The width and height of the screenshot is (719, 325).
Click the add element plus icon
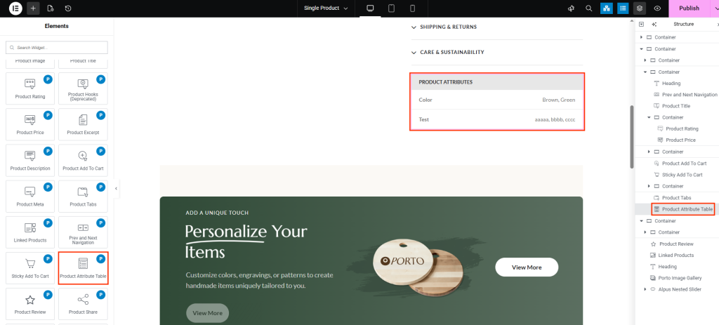(34, 8)
